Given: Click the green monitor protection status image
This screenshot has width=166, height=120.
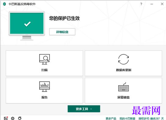Looking at the screenshot, I should point(27,26).
